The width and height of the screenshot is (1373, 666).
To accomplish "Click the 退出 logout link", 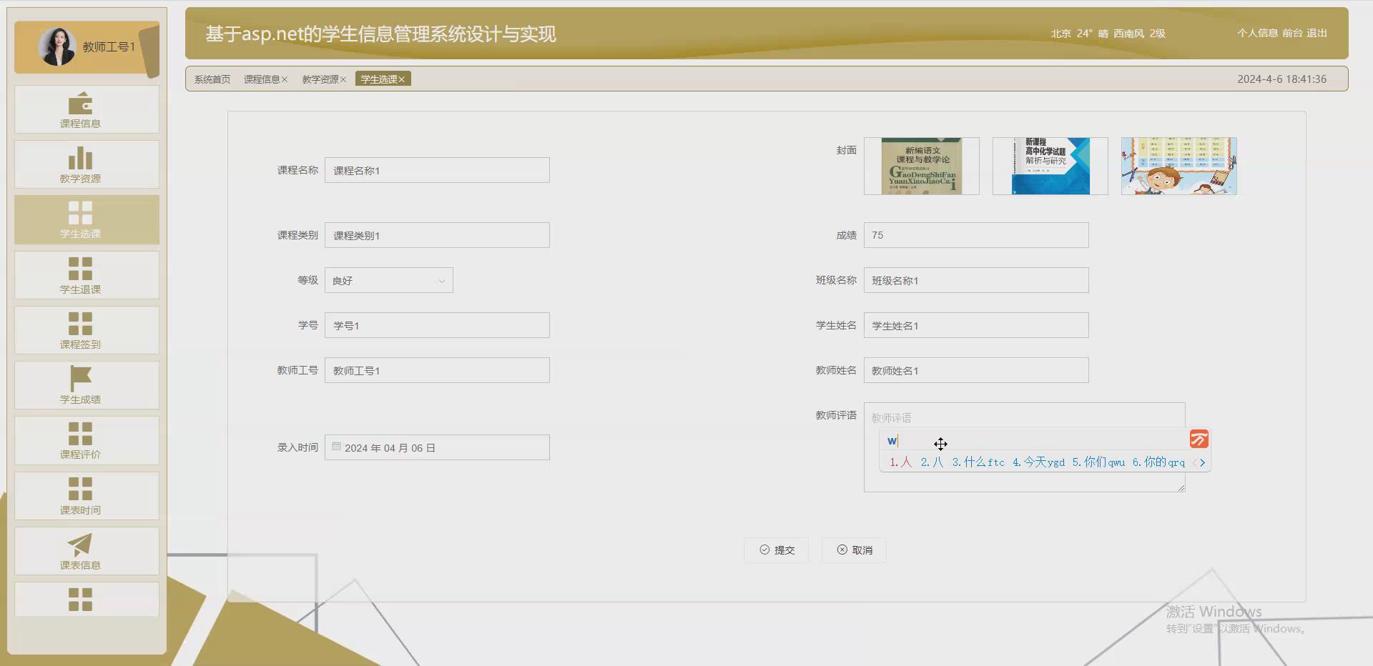I will (1318, 33).
